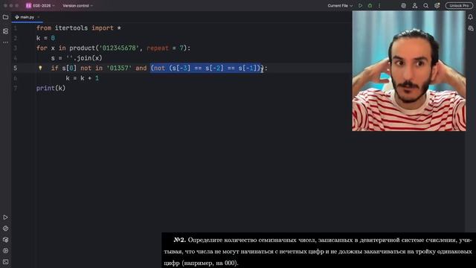Expand the Version control dropdown

pos(77,5)
